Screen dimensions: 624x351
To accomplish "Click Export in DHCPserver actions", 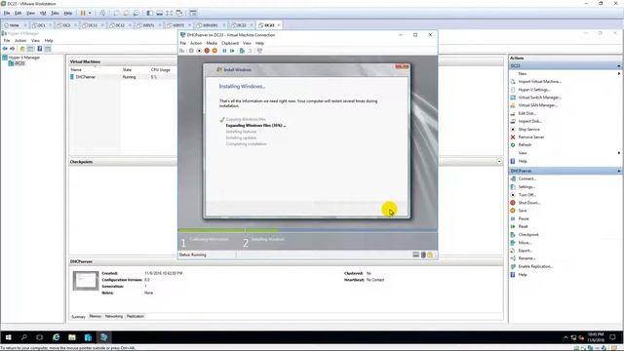I will click(525, 251).
